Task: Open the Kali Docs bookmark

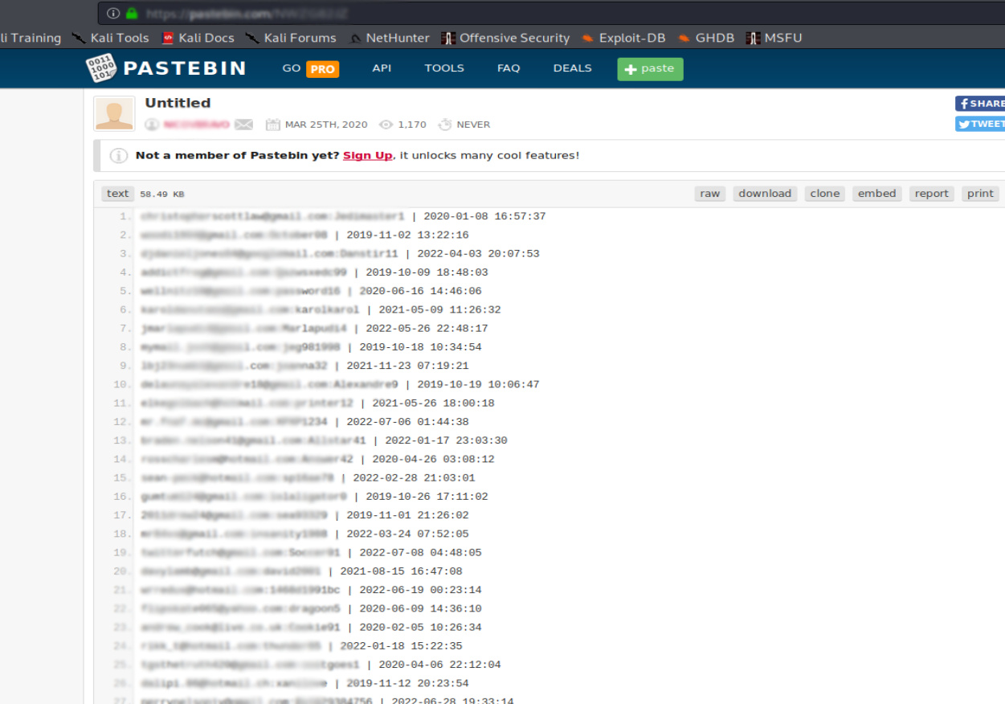Action: pos(198,38)
